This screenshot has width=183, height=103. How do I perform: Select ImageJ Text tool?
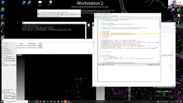(55, 14)
